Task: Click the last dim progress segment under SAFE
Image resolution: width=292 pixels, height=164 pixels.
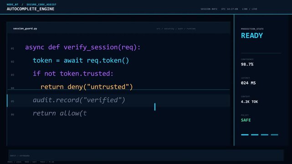Action: (274, 134)
